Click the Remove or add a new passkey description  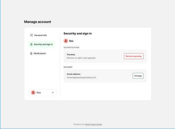[x=81, y=58]
